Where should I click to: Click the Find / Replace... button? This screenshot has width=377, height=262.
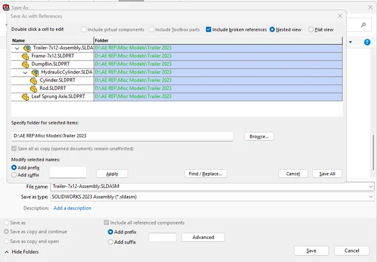tap(205, 173)
